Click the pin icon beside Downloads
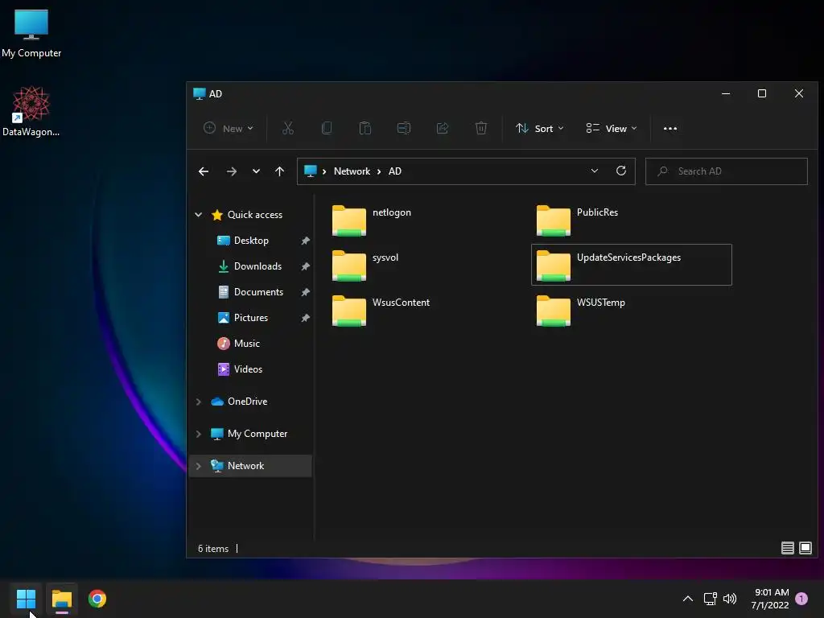Screen dimensions: 824x618 click(305, 266)
